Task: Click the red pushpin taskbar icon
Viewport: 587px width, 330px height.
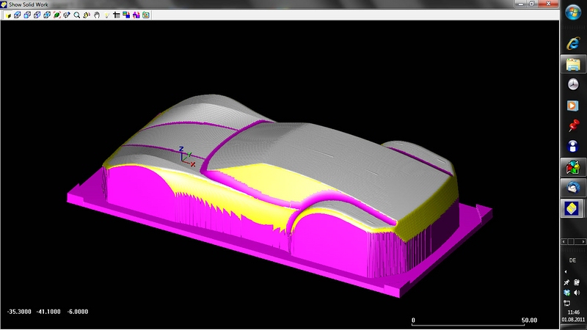Action: tap(573, 126)
